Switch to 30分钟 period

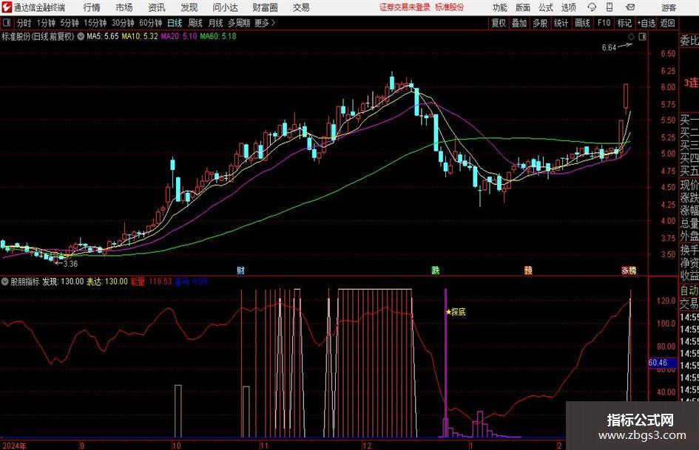pyautogui.click(x=123, y=23)
